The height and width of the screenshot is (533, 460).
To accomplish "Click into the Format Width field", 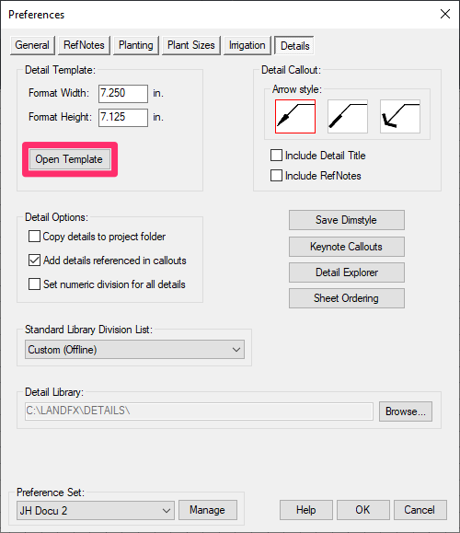I will point(123,94).
